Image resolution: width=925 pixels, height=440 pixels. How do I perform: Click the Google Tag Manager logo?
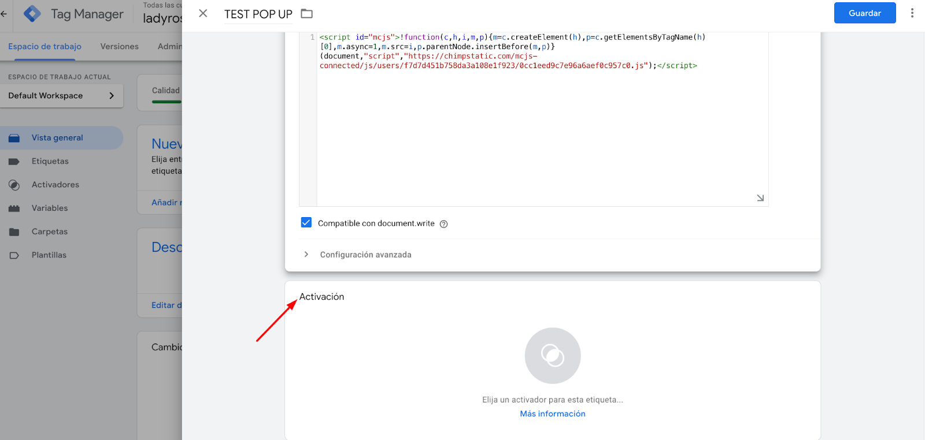point(32,14)
